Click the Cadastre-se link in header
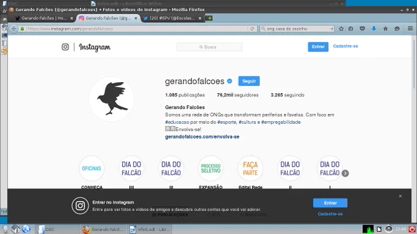Image resolution: width=417 pixels, height=234 pixels. point(345,46)
